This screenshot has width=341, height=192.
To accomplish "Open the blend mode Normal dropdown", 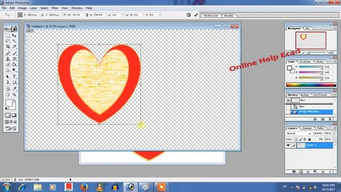I will 298,133.
